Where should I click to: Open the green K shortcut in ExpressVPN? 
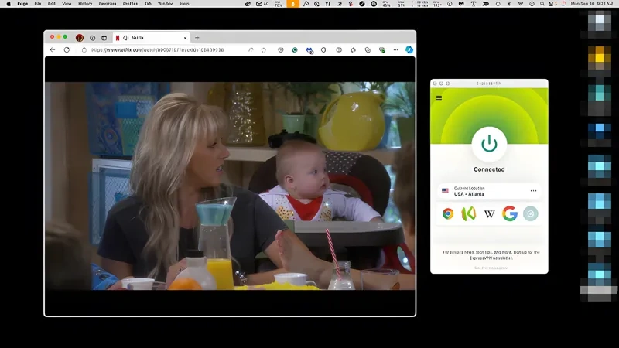[x=469, y=214]
